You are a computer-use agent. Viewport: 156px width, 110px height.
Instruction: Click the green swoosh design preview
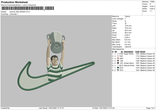[56, 76]
